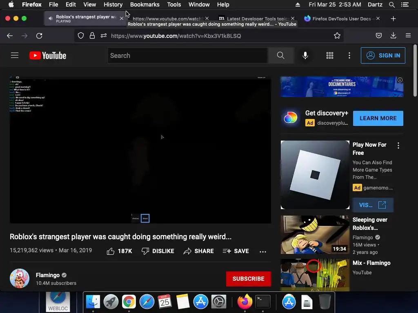418x313 pixels.
Task: Open Firefox downloads arrow icon
Action: coord(393,36)
